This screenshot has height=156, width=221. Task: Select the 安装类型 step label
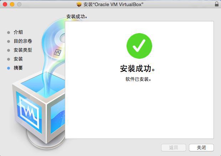click(23, 50)
